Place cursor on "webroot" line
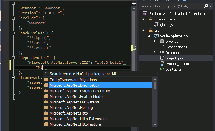The height and width of the screenshot is (131, 215). point(41,8)
